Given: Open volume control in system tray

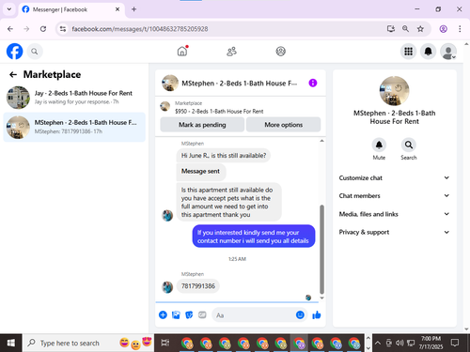Looking at the screenshot, I should [399, 343].
